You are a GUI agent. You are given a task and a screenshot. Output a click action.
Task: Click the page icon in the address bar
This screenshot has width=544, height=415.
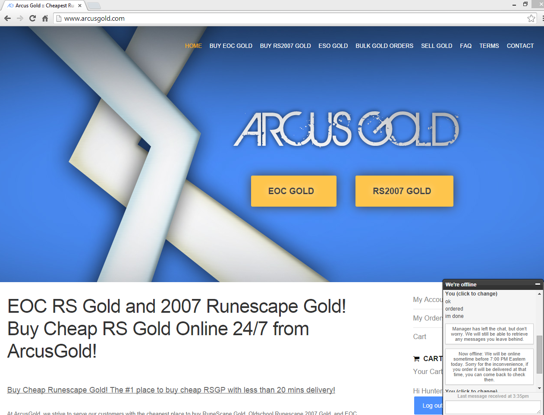[x=59, y=18]
